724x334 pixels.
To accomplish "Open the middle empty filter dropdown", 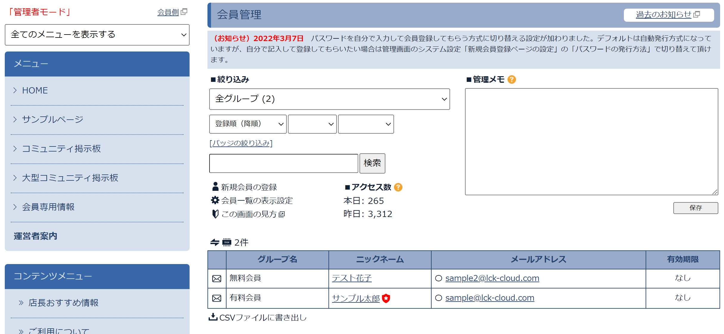I will point(312,124).
